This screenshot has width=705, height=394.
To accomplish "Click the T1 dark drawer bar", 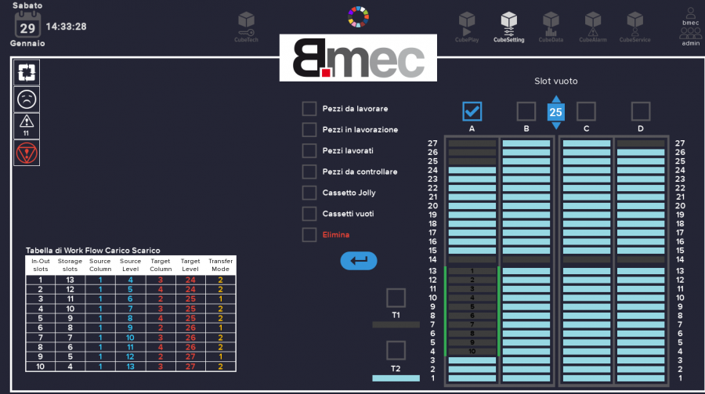I will pyautogui.click(x=396, y=325).
